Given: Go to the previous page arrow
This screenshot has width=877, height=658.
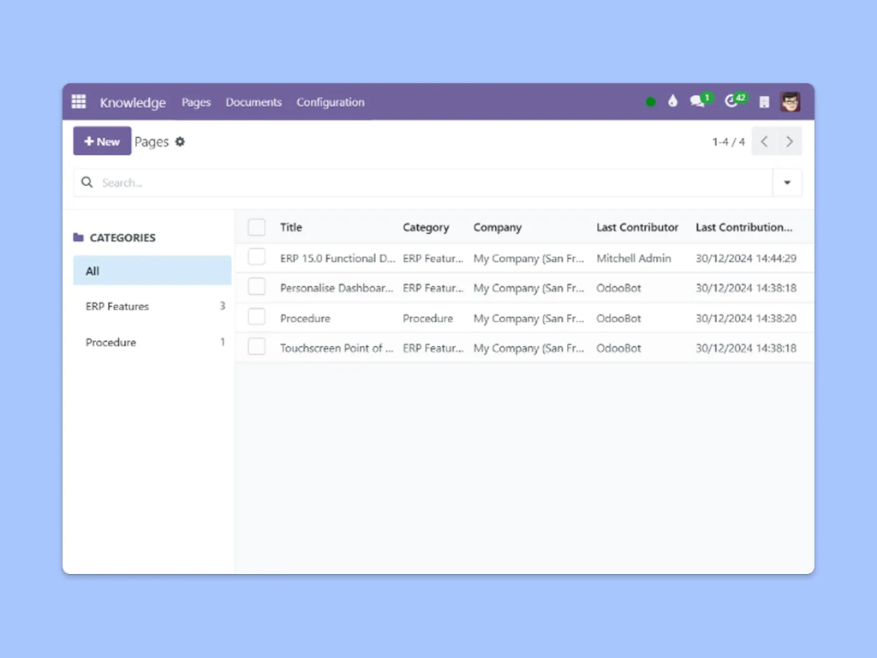Looking at the screenshot, I should point(765,141).
